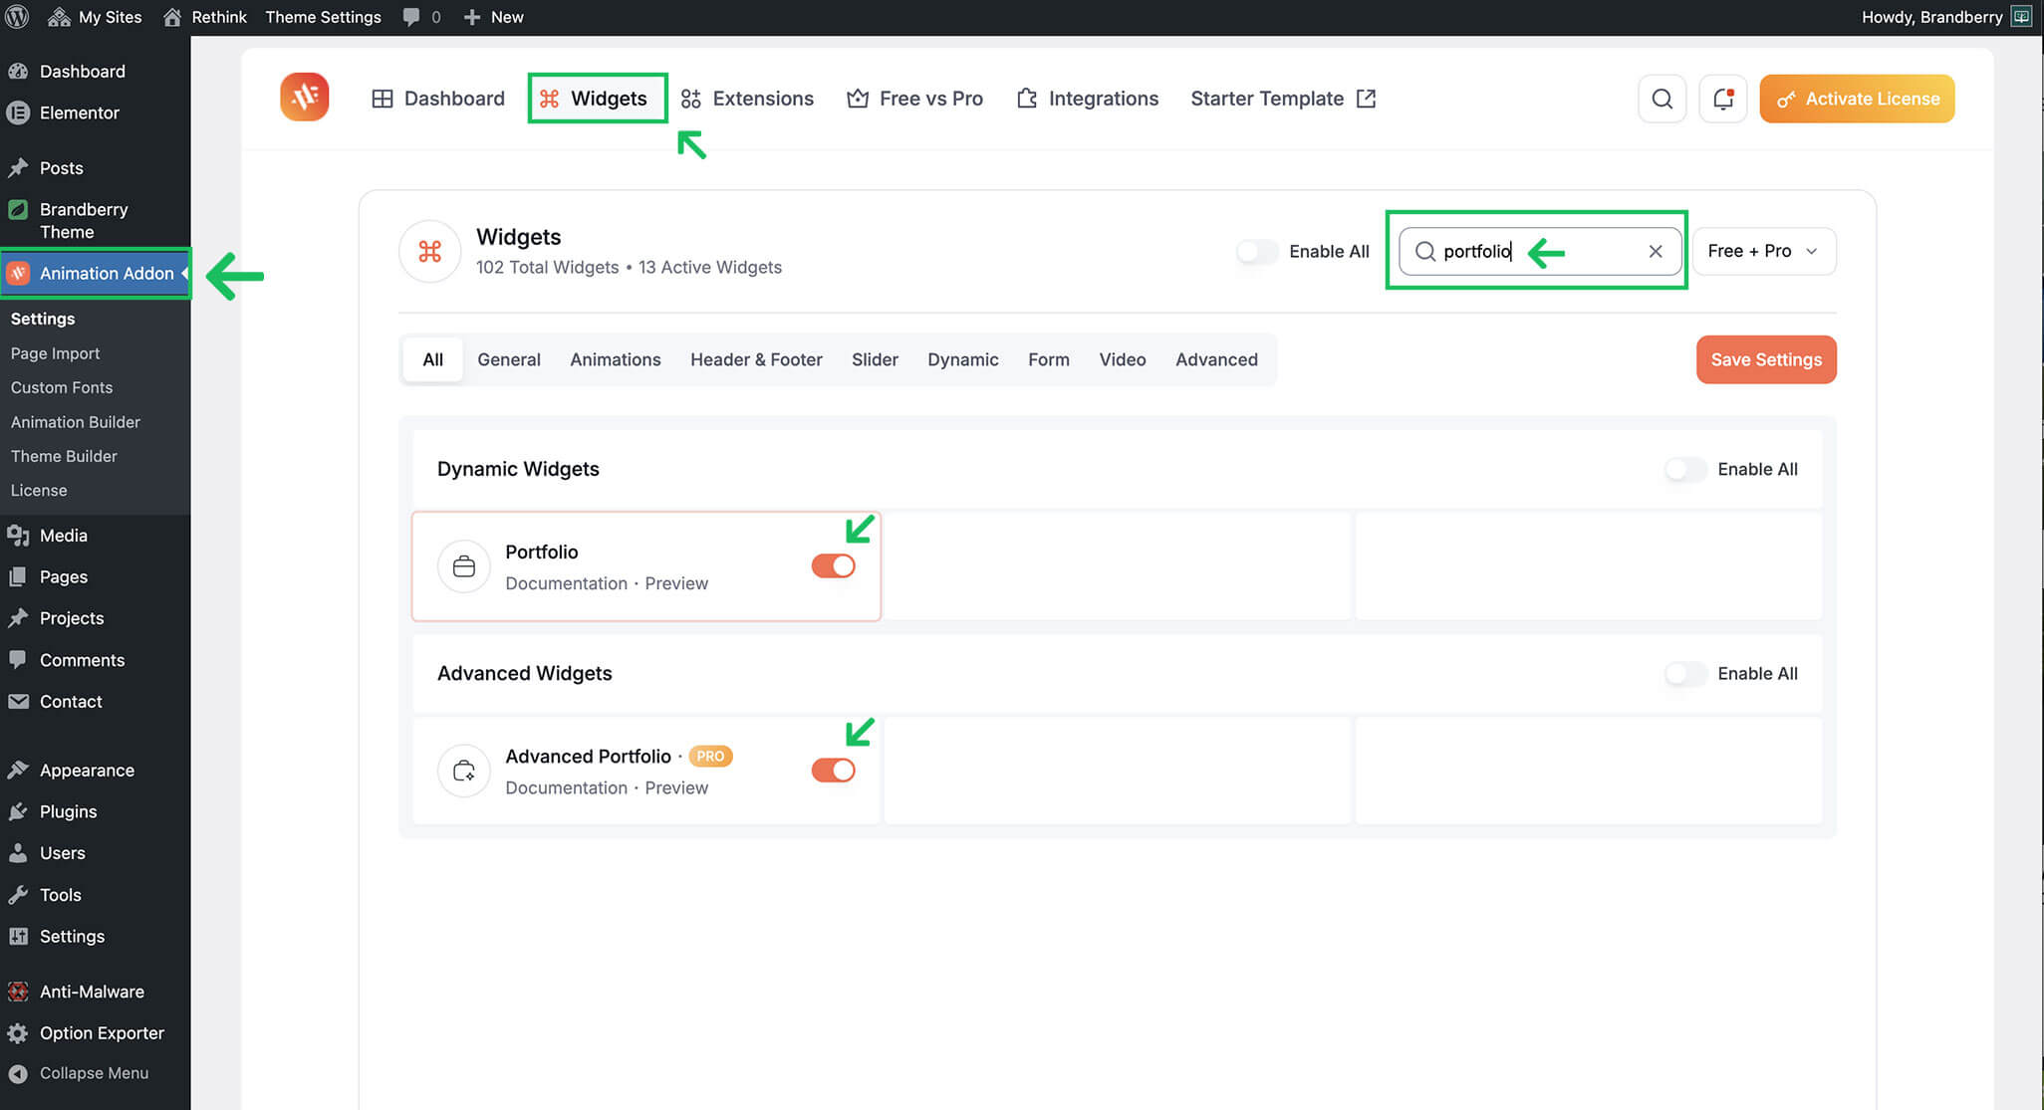Click the WordPress logo in admin bar
2044x1110 pixels.
(x=17, y=17)
